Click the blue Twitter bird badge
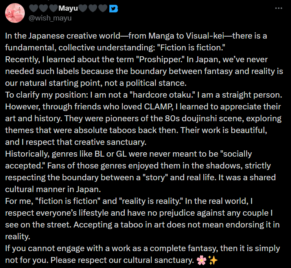This screenshot has width=291, height=268. click(113, 9)
